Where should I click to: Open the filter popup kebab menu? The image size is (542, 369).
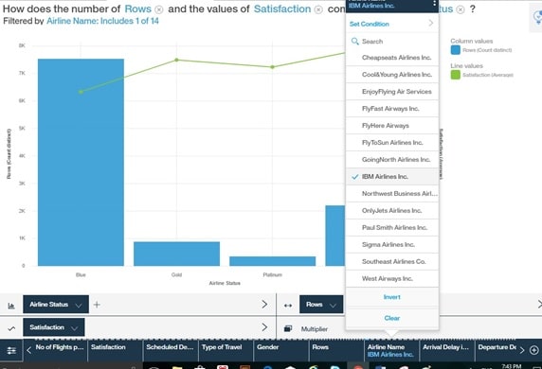(x=434, y=4)
